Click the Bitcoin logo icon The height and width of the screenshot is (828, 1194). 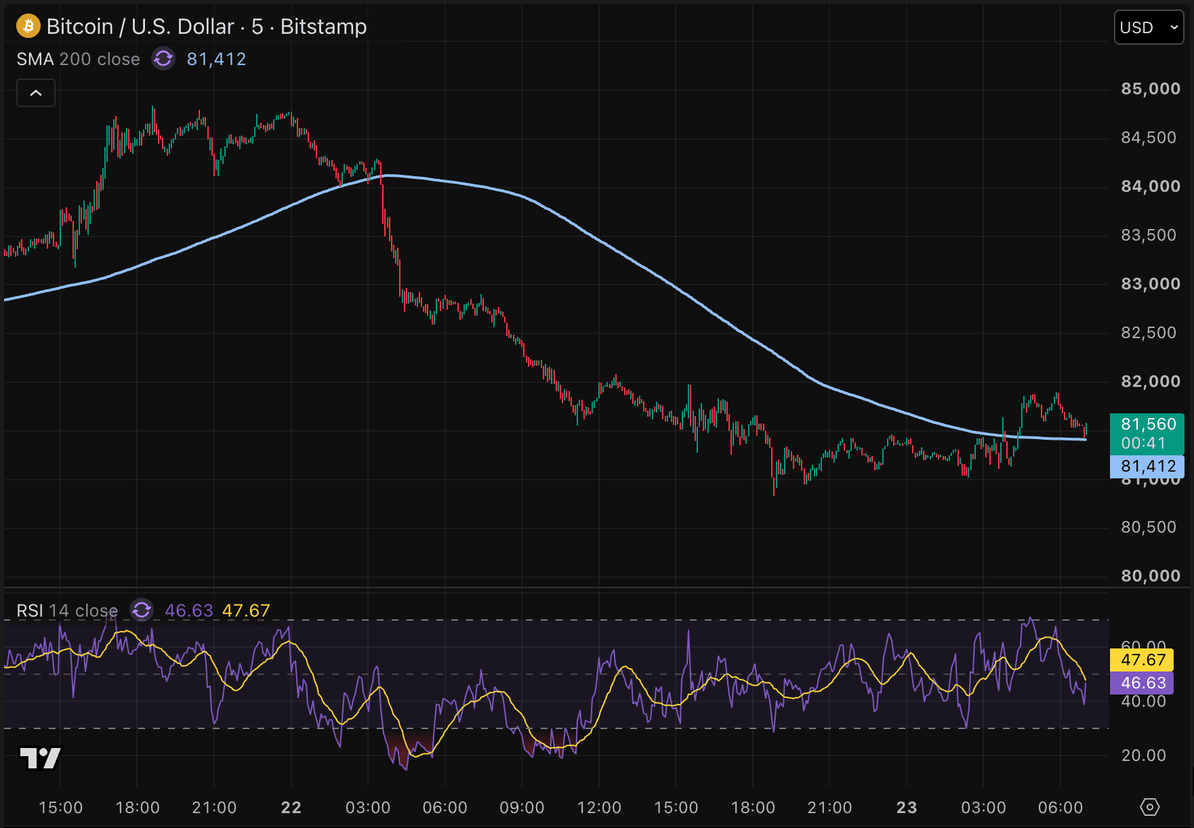28,26
